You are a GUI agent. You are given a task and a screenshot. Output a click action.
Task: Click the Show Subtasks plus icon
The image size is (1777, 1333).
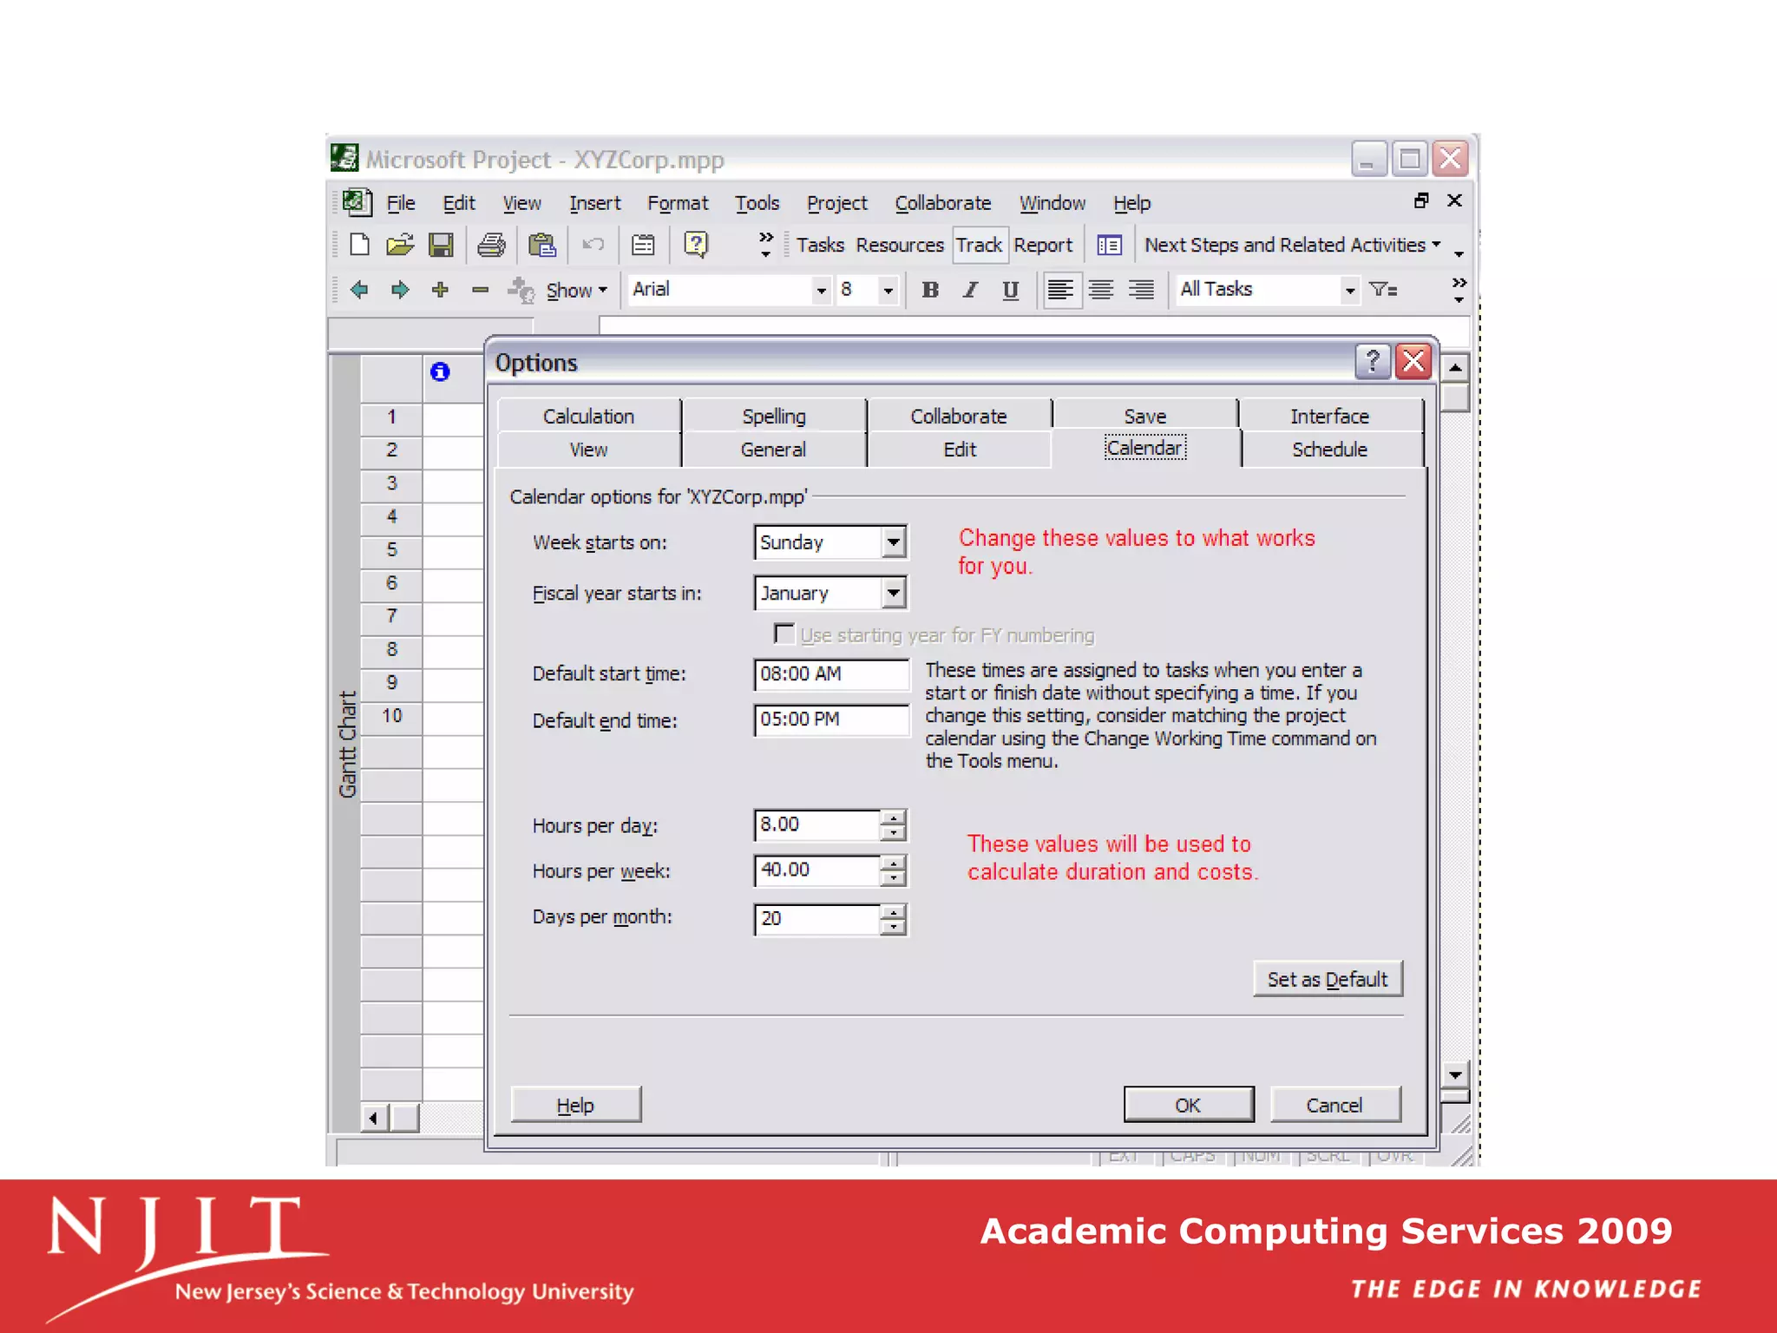(x=440, y=290)
